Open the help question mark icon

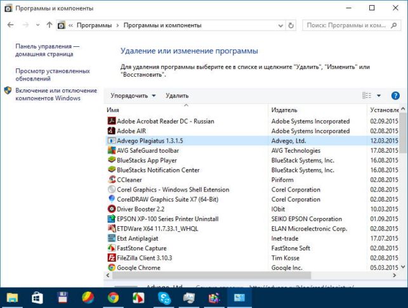[x=395, y=96]
